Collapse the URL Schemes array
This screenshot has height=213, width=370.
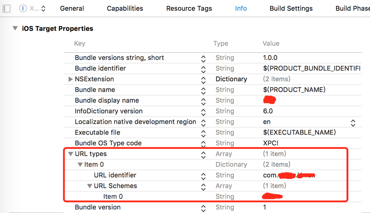(90, 186)
